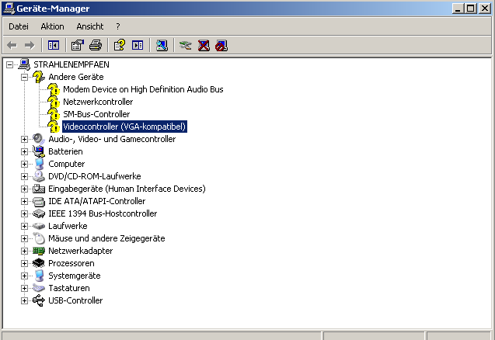Screen dimensions: 495x340
Task: Select the STRAHLENEMPFAEN computer name
Action: tap(71, 64)
